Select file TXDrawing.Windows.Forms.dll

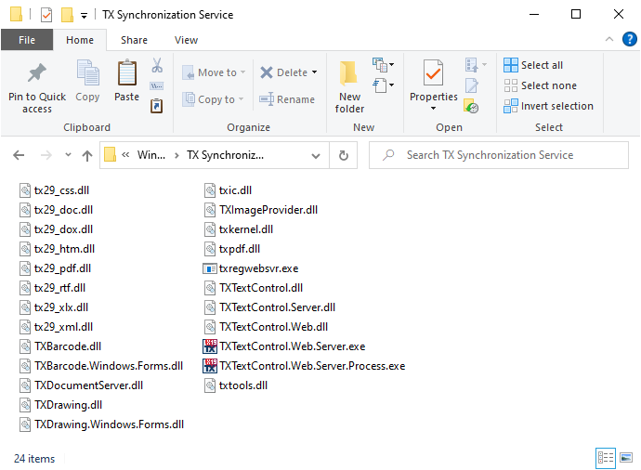point(102,424)
